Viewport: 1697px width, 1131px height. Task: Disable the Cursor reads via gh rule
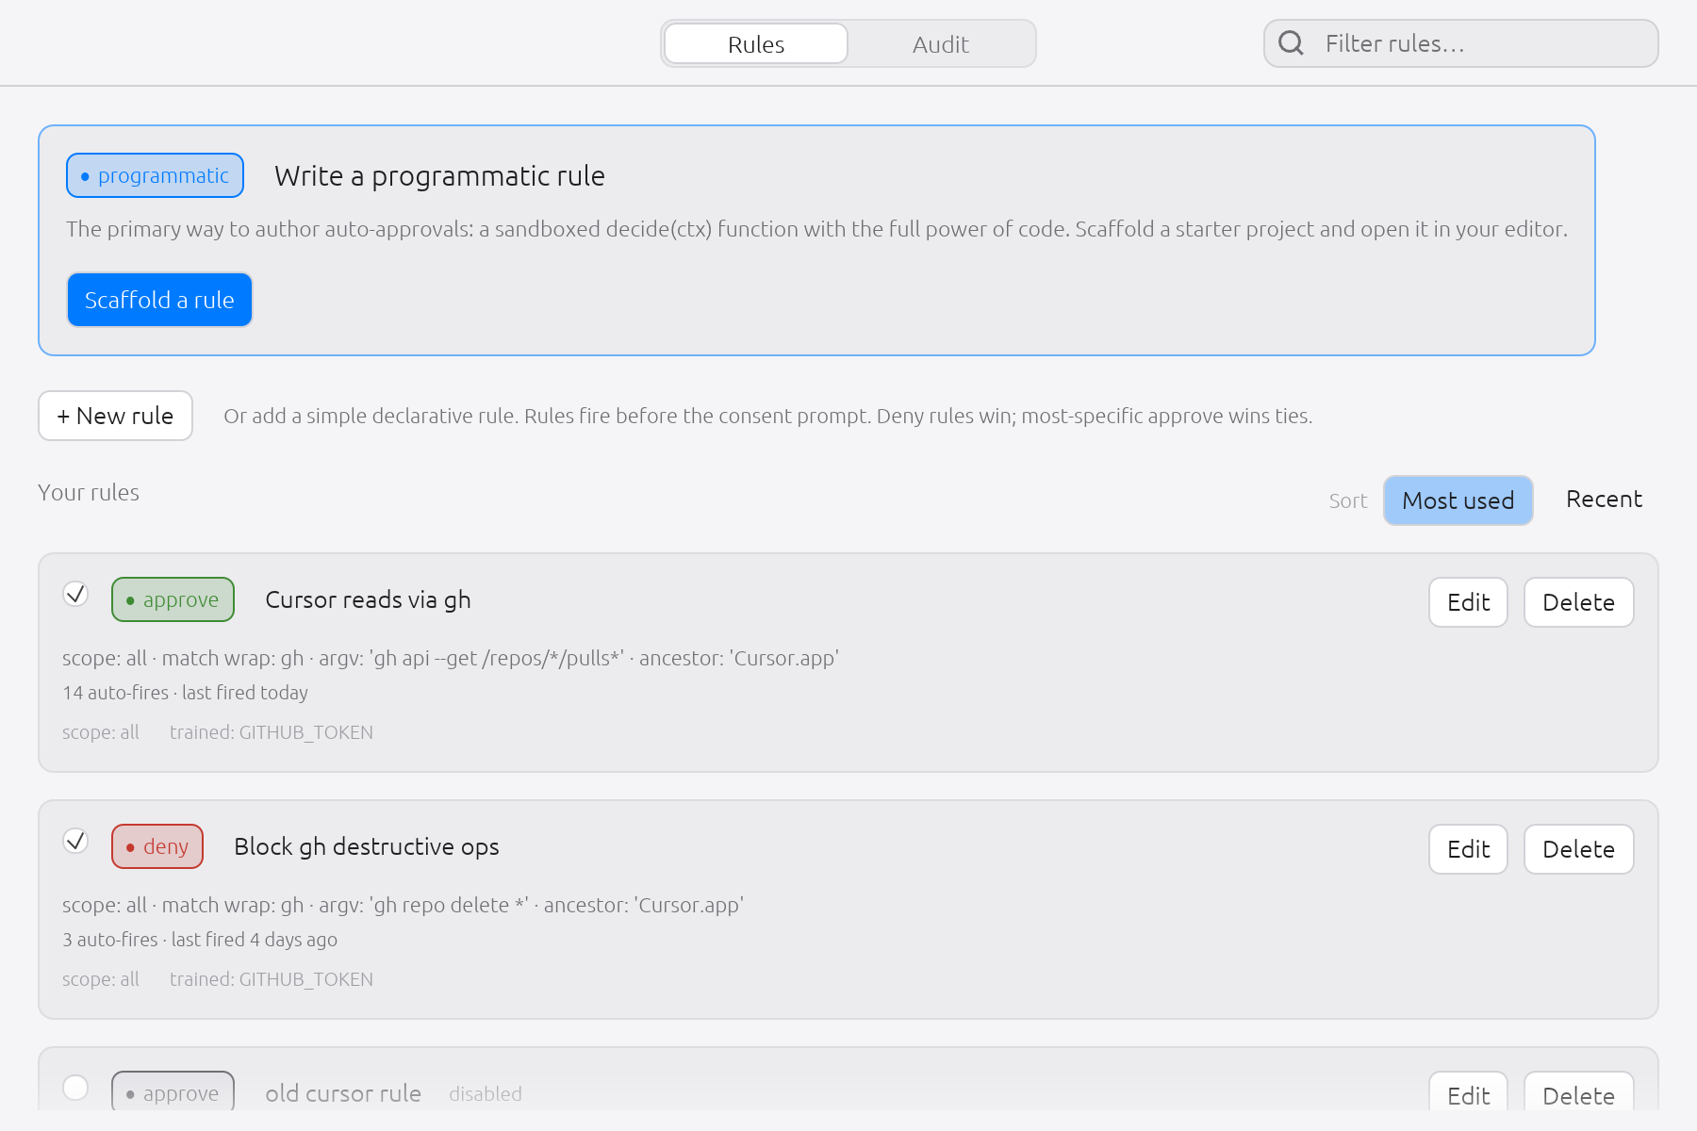(x=75, y=594)
